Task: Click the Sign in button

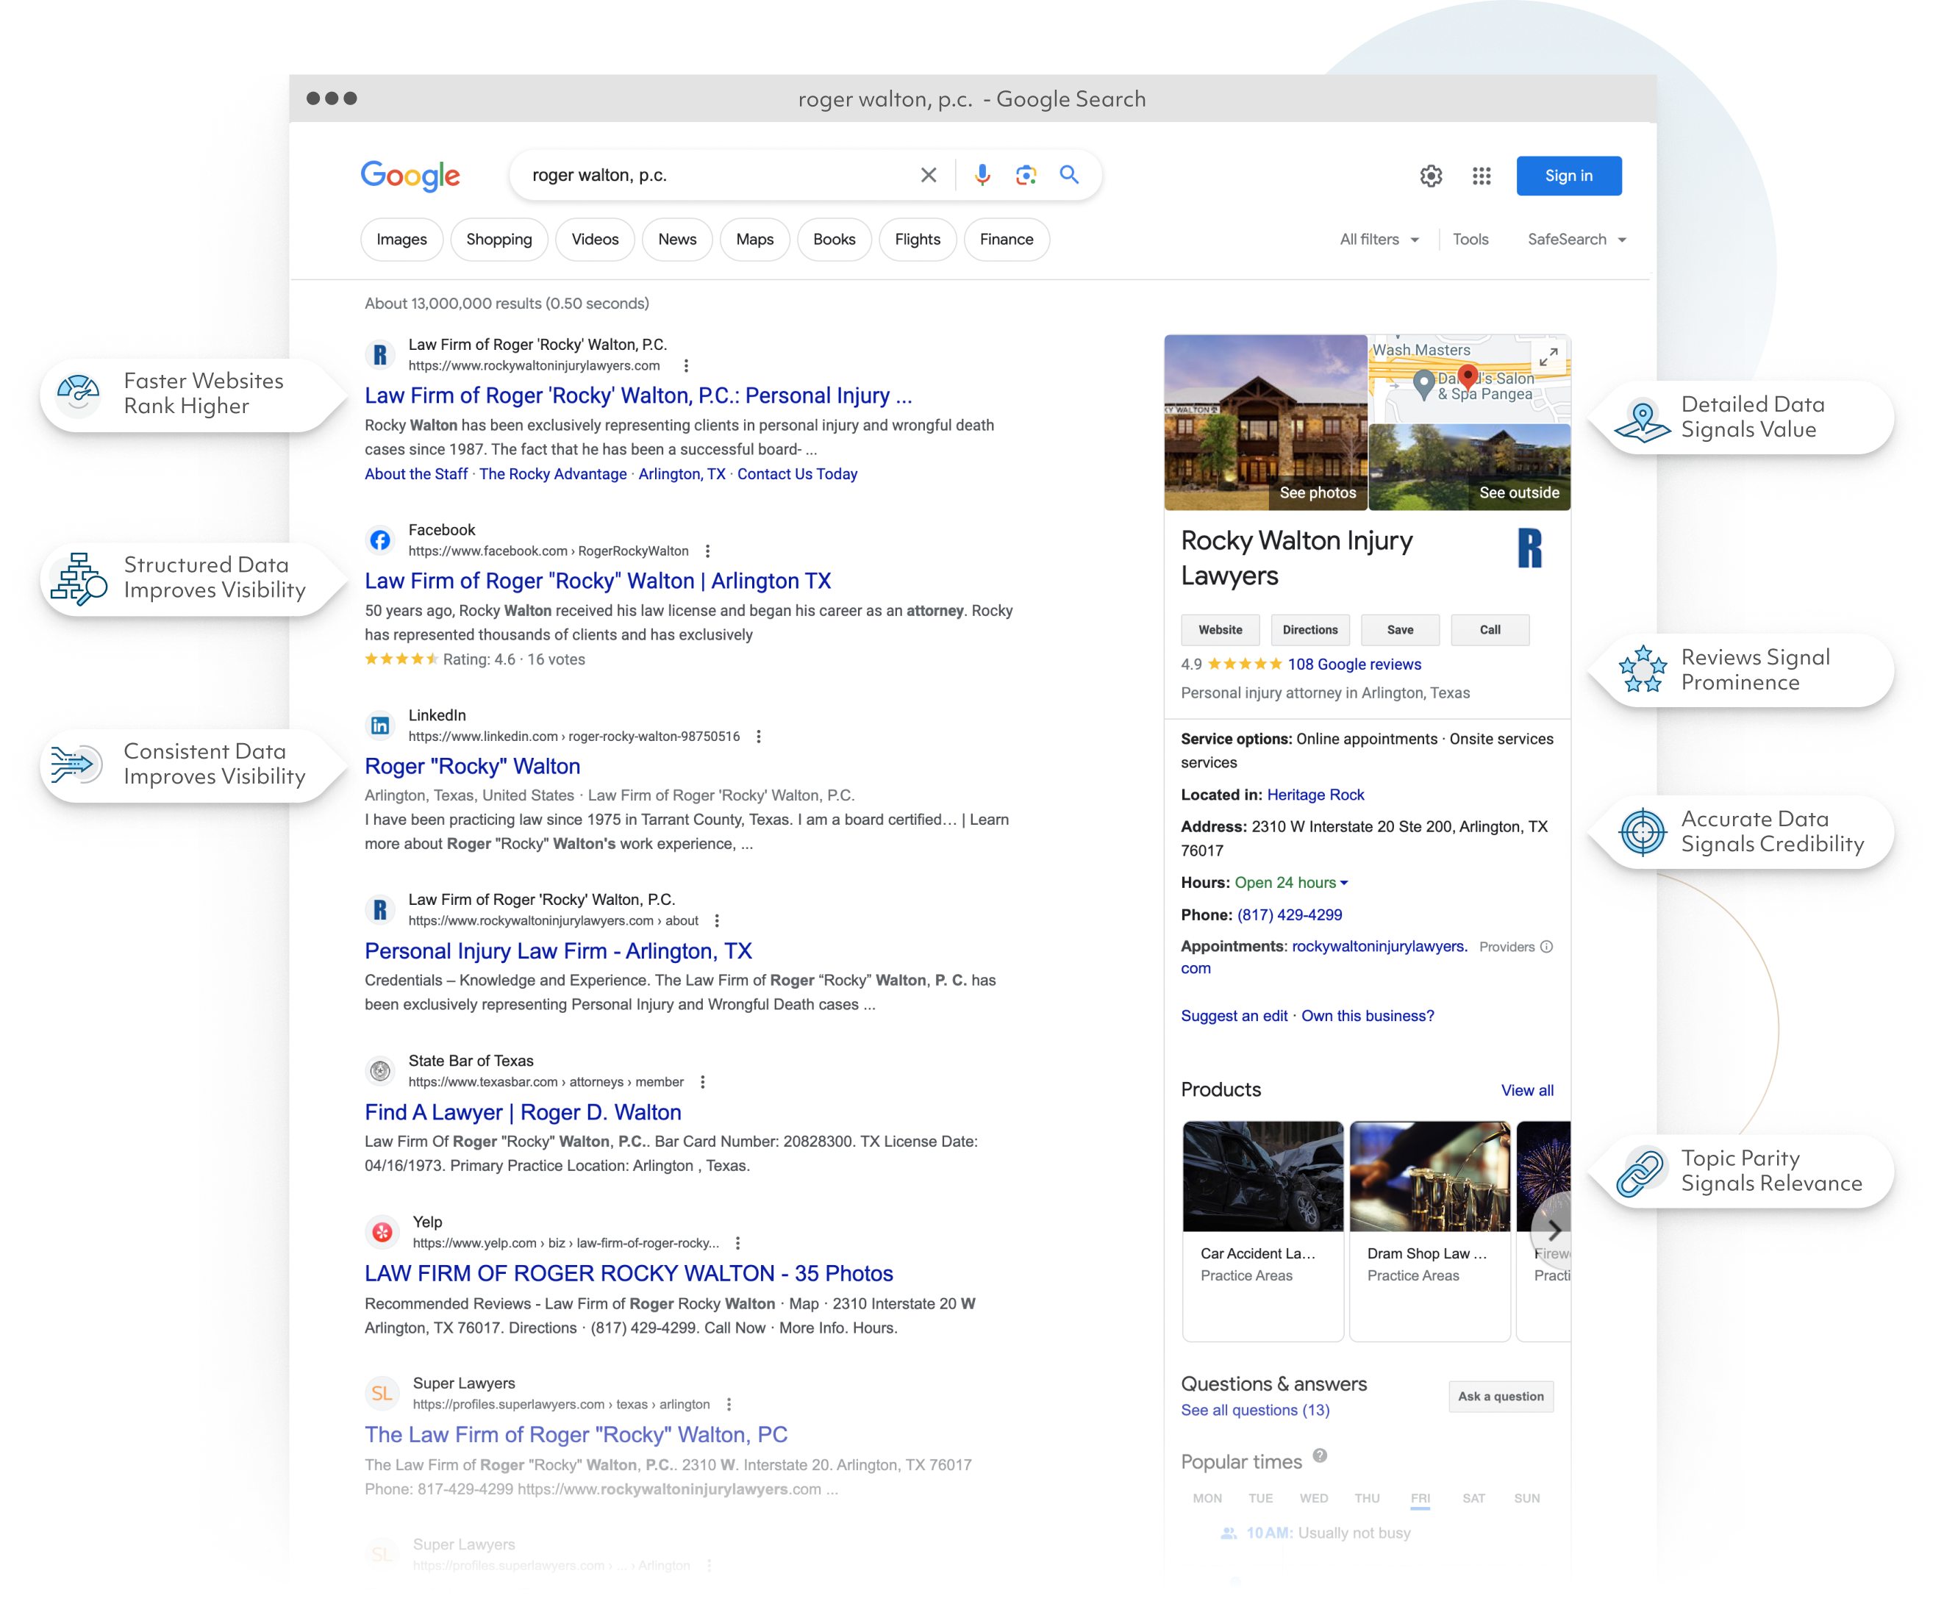Action: (x=1569, y=175)
